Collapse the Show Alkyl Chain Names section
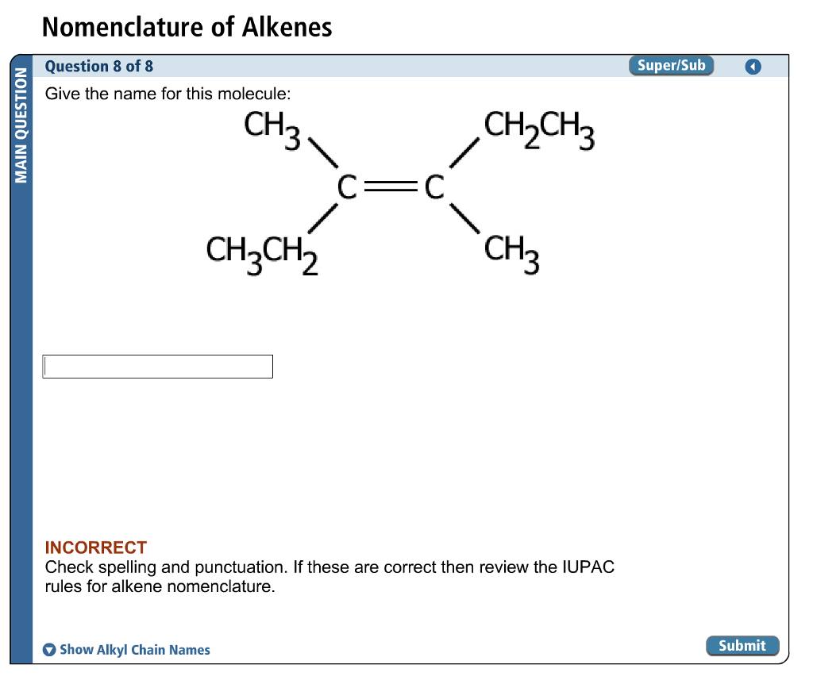The image size is (813, 684). click(134, 649)
